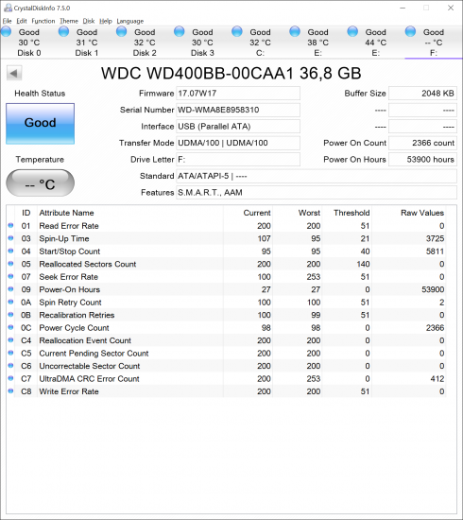
Task: Click the temperature display button
Action: pyautogui.click(x=40, y=183)
